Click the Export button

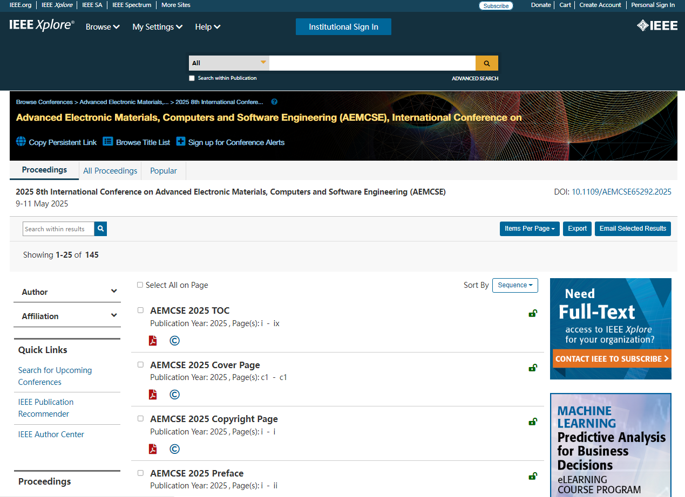(x=577, y=229)
